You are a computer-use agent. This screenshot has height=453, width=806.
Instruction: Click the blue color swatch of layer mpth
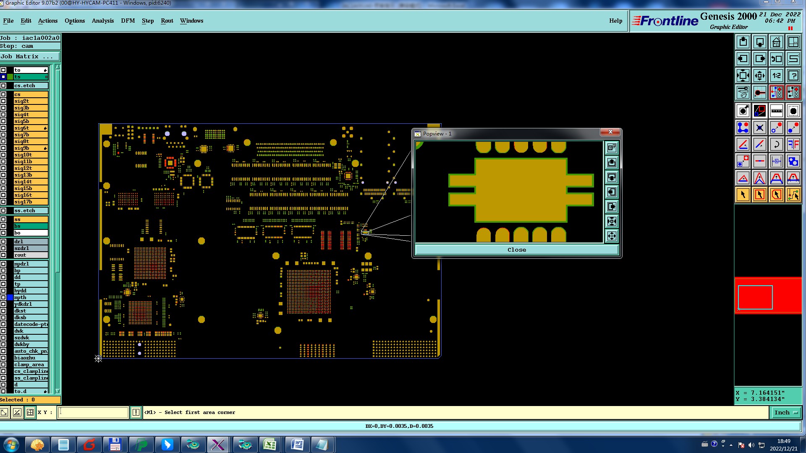tap(10, 297)
